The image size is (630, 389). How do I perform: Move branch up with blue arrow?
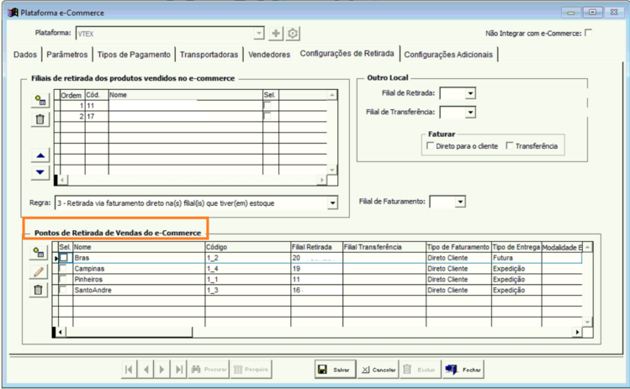click(x=40, y=155)
